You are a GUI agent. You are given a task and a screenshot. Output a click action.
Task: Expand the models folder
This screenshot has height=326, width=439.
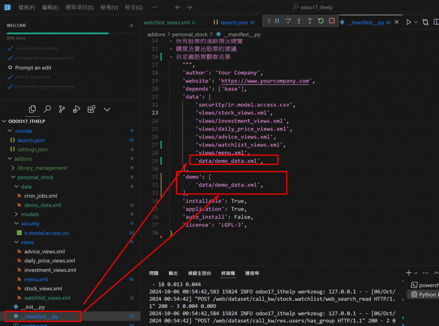30,214
